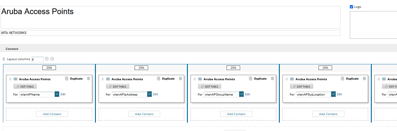Click table icon in wlanAPIpAddress block
The height and width of the screenshot is (131, 397).
[108, 79]
